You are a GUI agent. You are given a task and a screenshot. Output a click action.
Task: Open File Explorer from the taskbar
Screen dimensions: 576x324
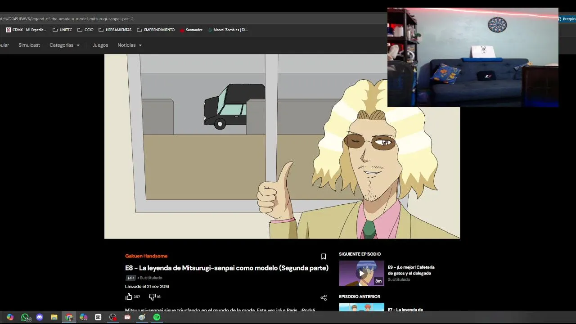(x=54, y=317)
